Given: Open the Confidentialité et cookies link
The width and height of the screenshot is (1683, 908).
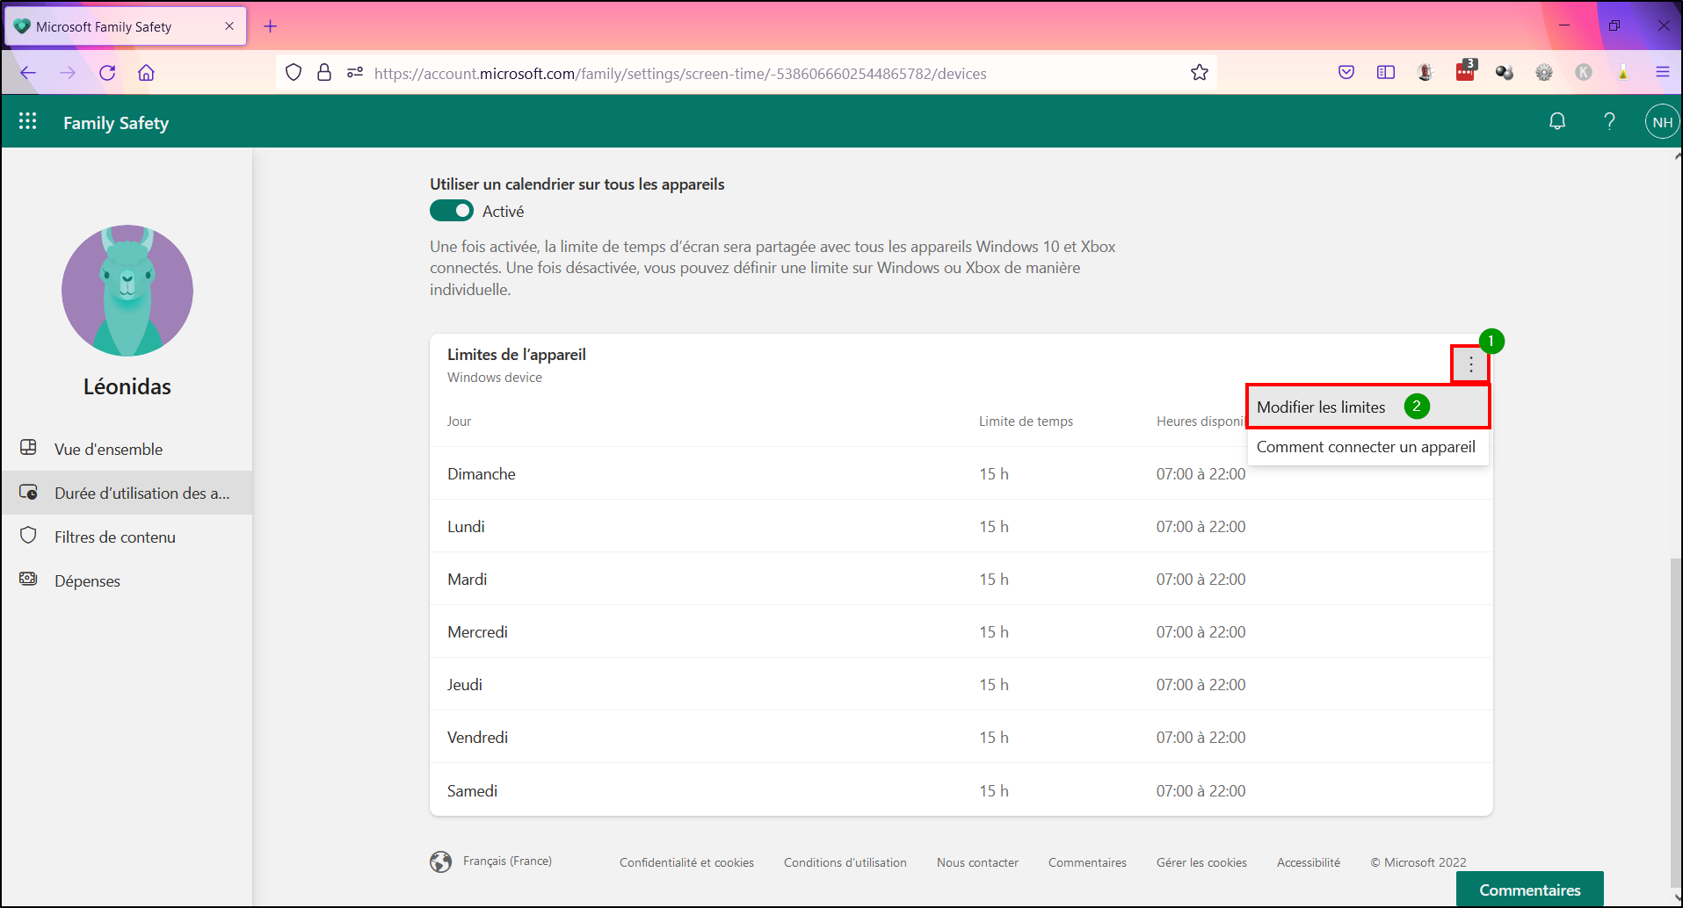Looking at the screenshot, I should (x=686, y=862).
